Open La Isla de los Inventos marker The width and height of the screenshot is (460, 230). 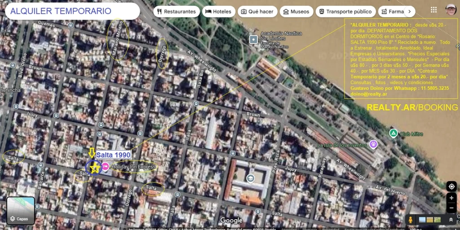[x=373, y=144]
